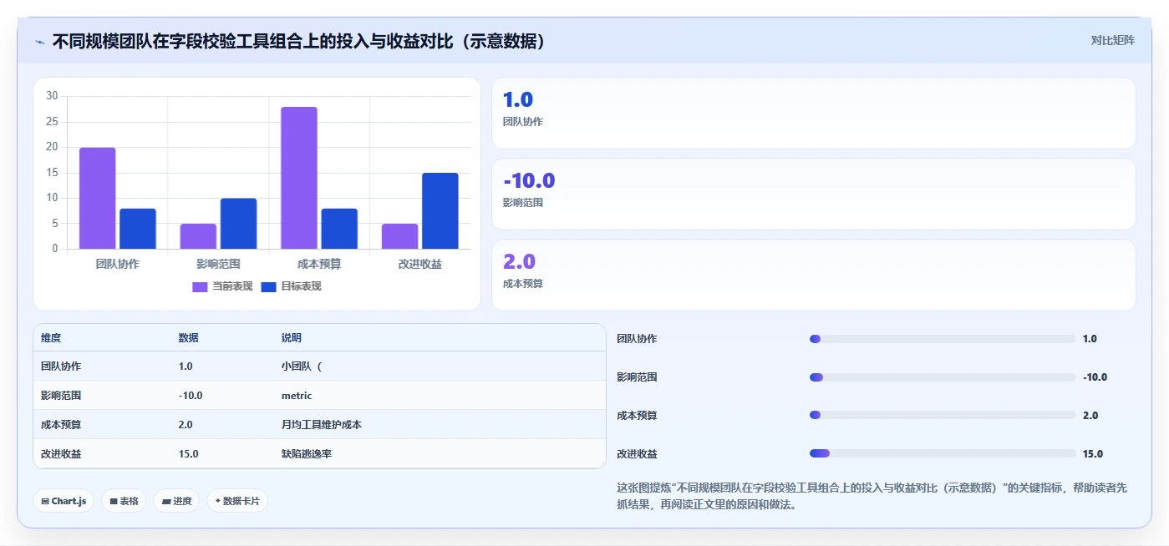
Task: Click the 影响范围 blue target bar
Action: (239, 224)
